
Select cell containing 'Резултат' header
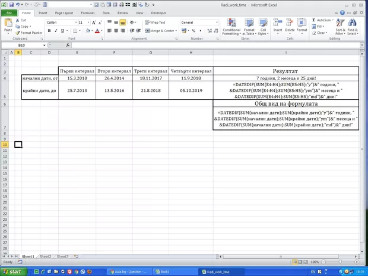(x=285, y=70)
